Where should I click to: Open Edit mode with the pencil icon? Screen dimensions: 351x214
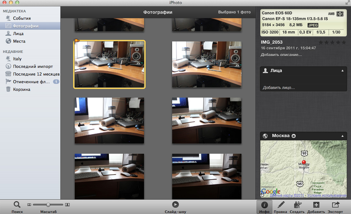(281, 205)
